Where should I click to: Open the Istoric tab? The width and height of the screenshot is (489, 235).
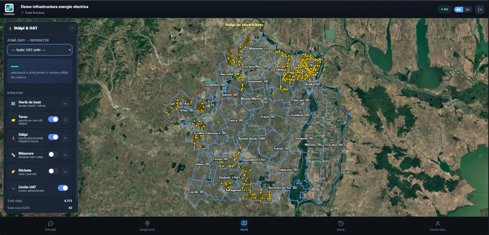(x=341, y=226)
